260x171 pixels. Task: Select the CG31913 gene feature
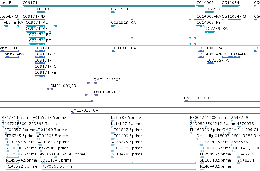coord(113,12)
